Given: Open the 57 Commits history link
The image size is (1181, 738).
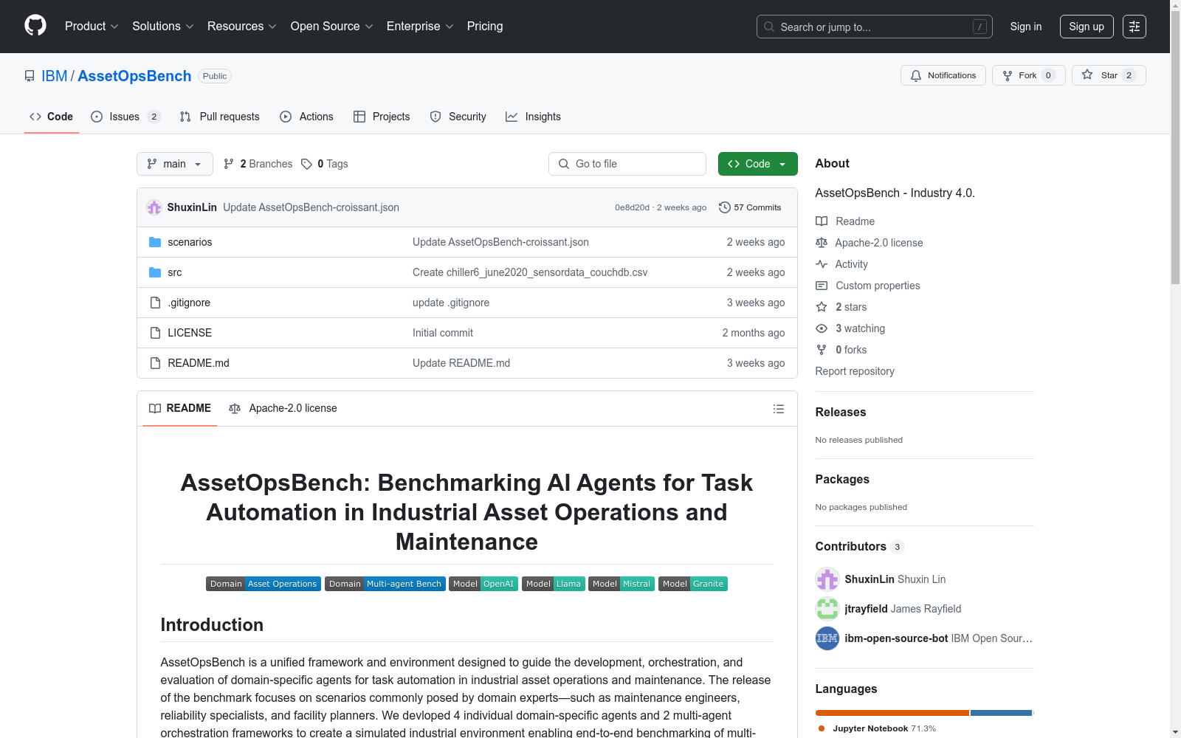Looking at the screenshot, I should coord(750,207).
